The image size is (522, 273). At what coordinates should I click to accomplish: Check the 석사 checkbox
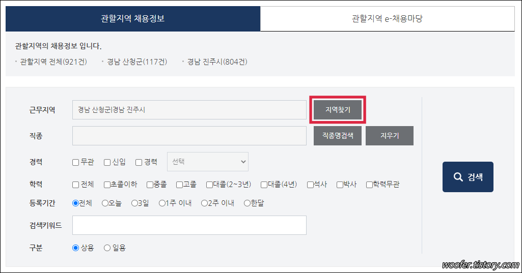click(310, 185)
